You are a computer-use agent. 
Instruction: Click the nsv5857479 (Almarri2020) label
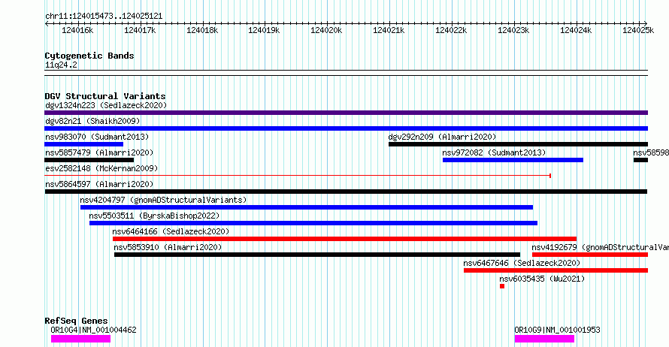(99, 152)
